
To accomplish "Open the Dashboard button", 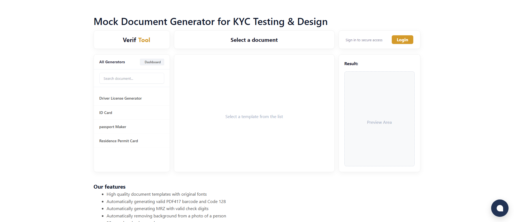I will (152, 62).
